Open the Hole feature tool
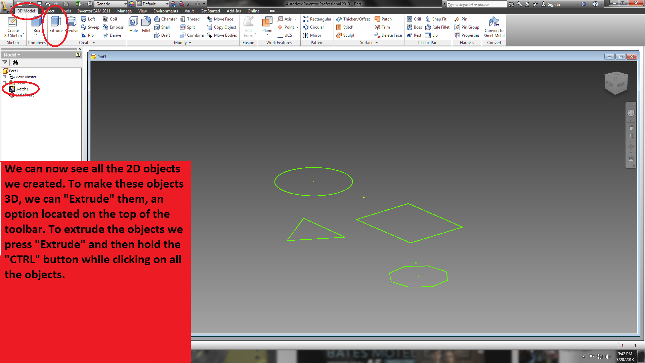 coord(133,25)
